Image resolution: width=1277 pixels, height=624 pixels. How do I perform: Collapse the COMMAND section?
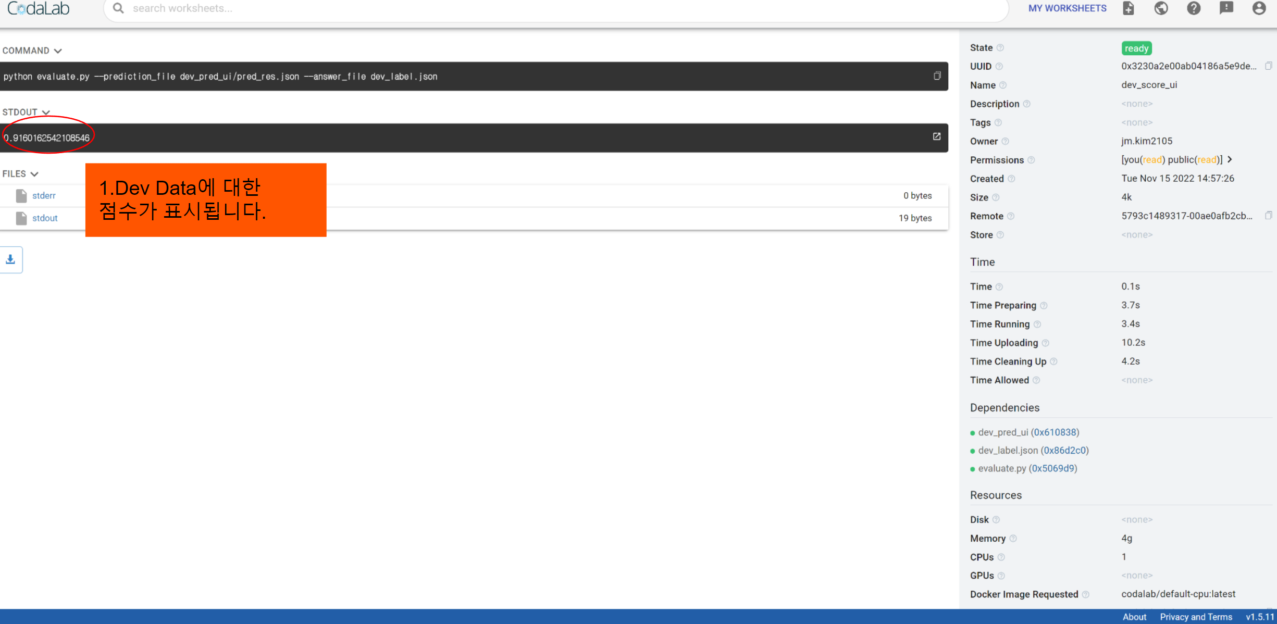[58, 51]
